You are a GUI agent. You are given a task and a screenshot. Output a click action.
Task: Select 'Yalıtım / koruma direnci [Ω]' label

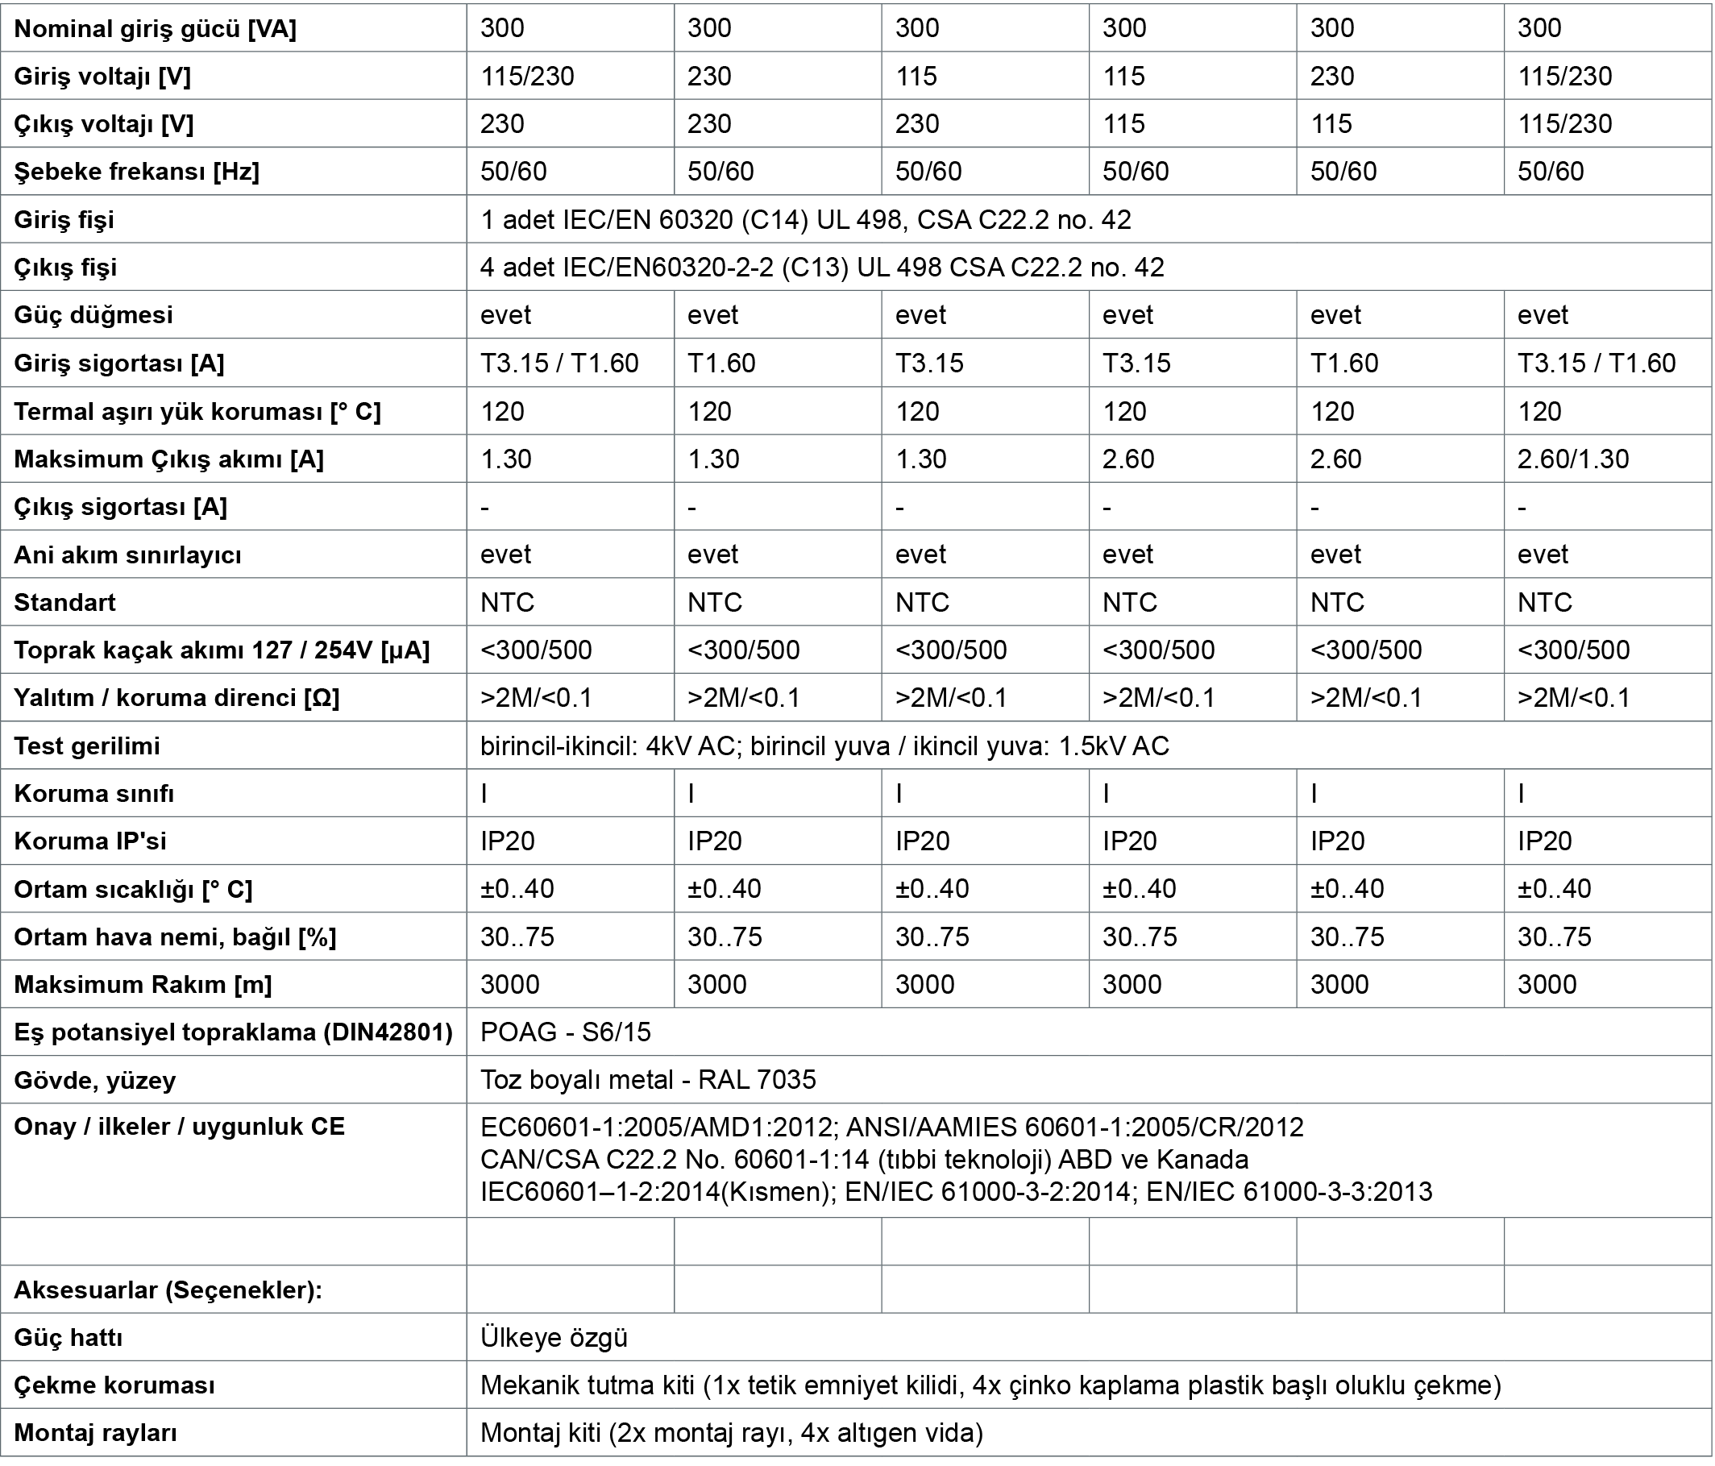click(x=177, y=699)
